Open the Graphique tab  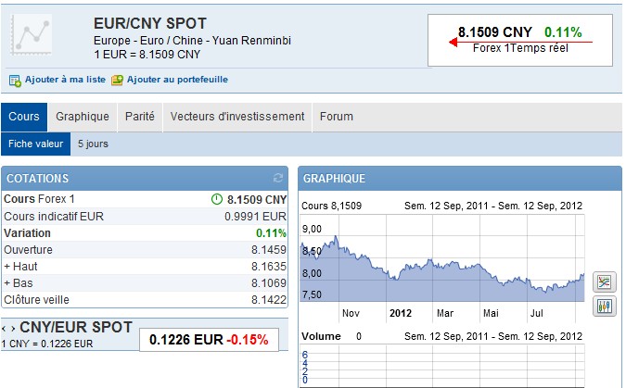83,117
